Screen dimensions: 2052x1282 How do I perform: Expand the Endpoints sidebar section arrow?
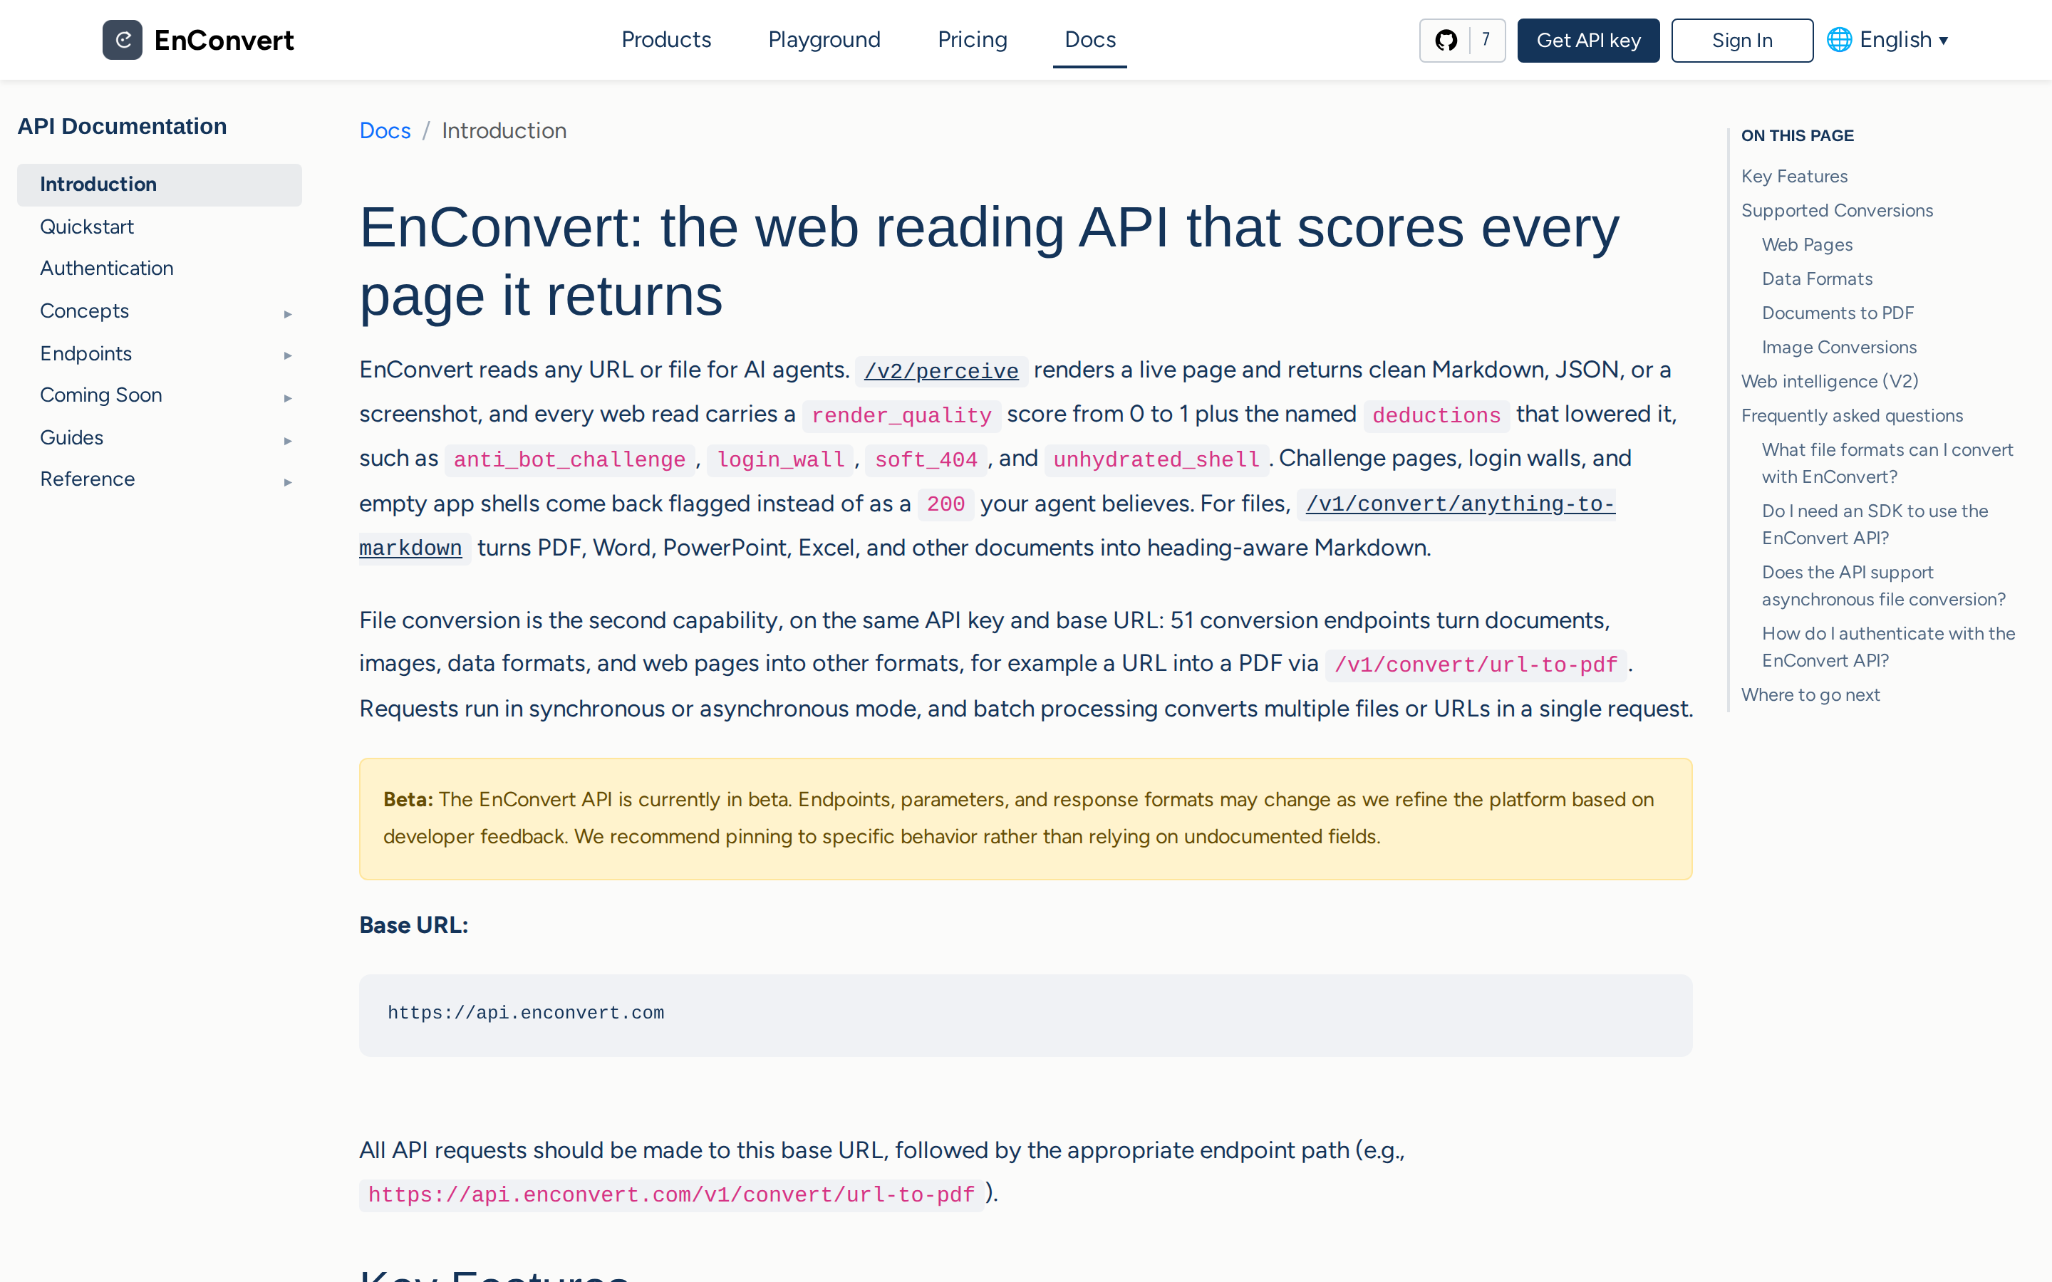pyautogui.click(x=287, y=355)
